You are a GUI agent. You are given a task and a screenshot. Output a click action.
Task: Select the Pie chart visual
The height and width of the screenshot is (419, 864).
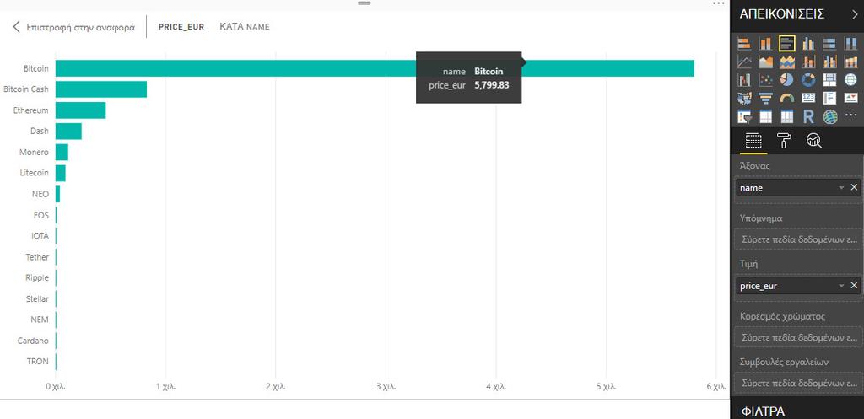coord(787,80)
